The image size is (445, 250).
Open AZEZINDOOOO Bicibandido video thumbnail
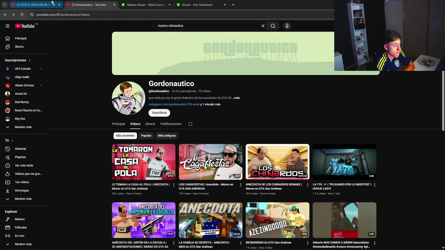click(x=277, y=220)
